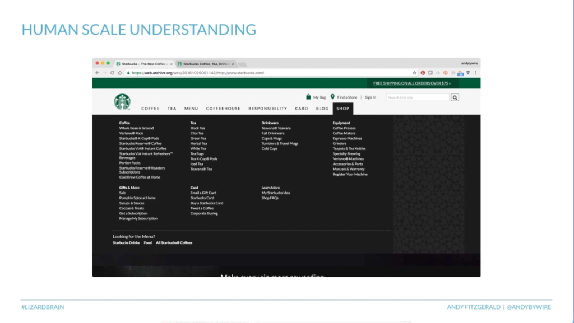Open the Verismo Pods link
Viewport: 574px width, 323px height.
131,133
